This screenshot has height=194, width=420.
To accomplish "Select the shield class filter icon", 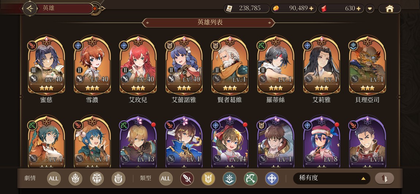I will tap(208, 179).
